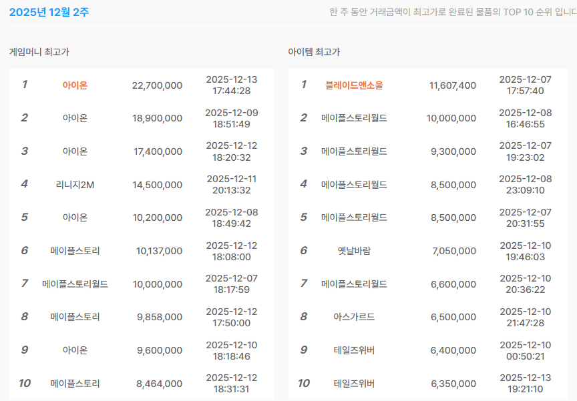Click timestamp 2025-12-12 18:08:00
This screenshot has width=577, height=401.
click(232, 251)
